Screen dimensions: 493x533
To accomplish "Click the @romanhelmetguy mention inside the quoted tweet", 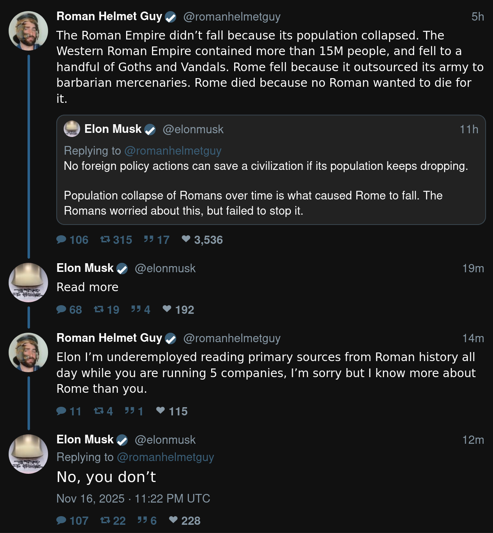I will click(x=173, y=151).
